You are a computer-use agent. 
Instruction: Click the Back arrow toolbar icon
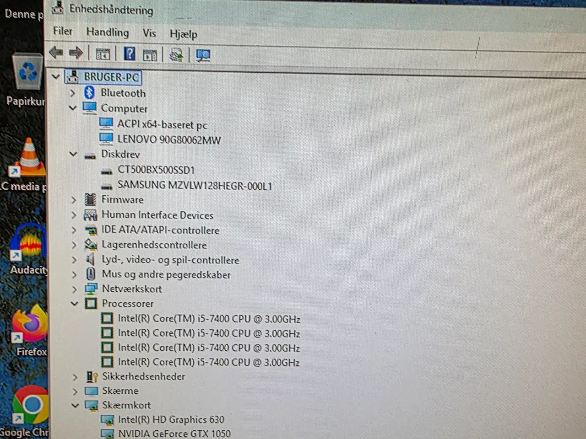tap(56, 53)
